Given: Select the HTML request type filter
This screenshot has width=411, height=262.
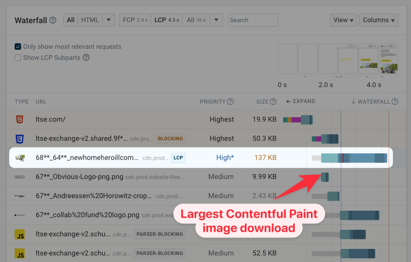Looking at the screenshot, I should pyautogui.click(x=90, y=20).
